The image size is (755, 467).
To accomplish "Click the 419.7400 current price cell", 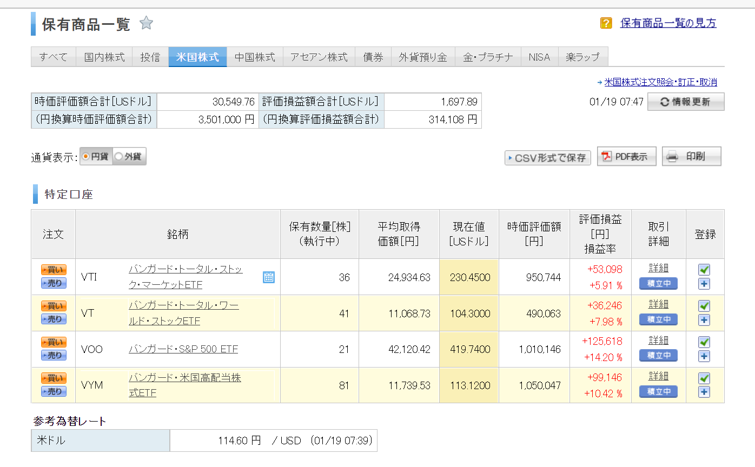I will pyautogui.click(x=469, y=349).
